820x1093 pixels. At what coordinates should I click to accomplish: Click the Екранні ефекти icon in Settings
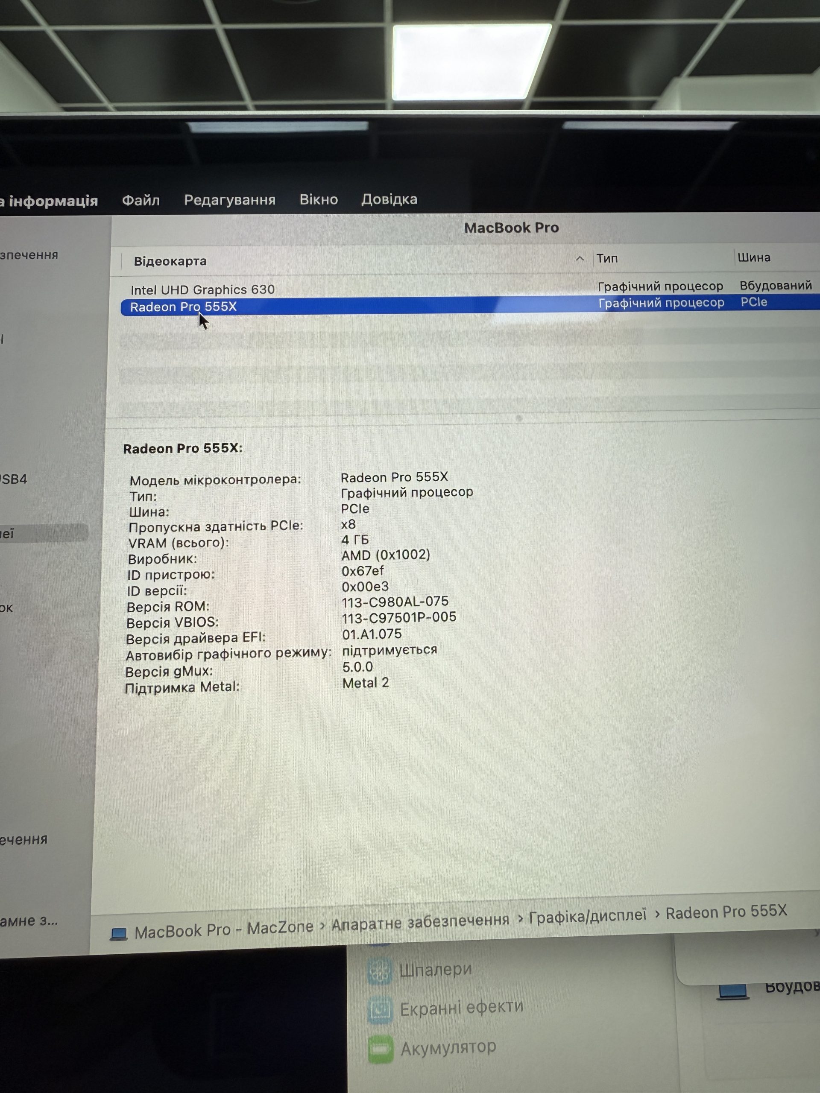(x=380, y=1010)
